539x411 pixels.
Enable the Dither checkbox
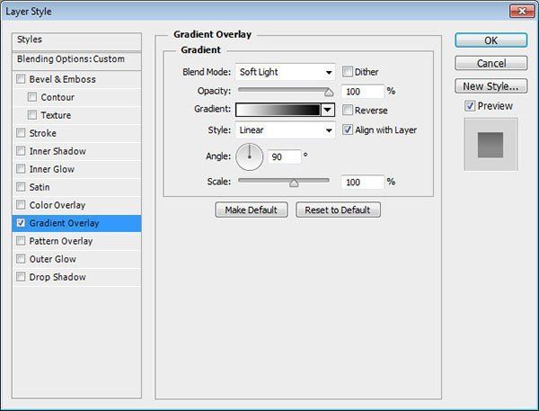[347, 72]
